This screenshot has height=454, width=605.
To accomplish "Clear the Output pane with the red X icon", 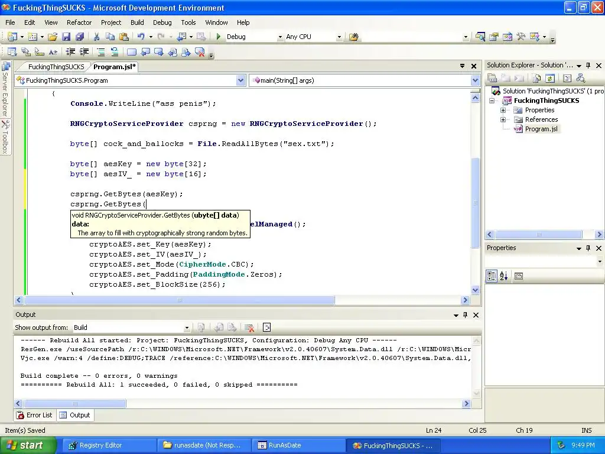I will pyautogui.click(x=249, y=327).
